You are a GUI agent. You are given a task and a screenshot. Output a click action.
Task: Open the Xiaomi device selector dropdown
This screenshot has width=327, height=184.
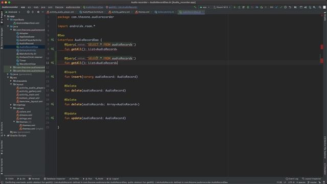[222, 7]
